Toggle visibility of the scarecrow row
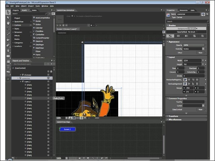Screen dimensions: 215x161 (48, 78)
